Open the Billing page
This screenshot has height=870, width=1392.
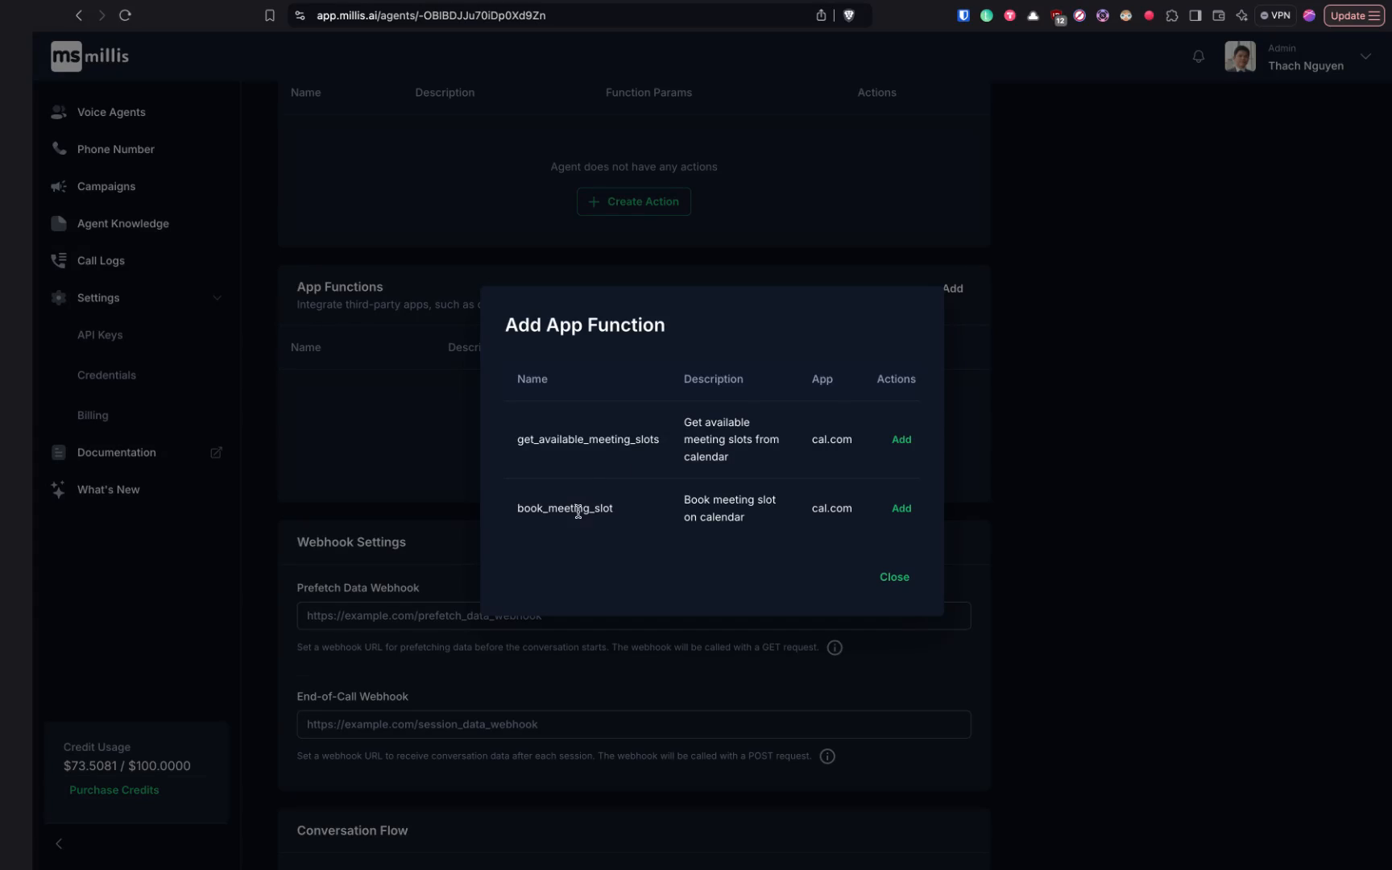pyautogui.click(x=93, y=415)
